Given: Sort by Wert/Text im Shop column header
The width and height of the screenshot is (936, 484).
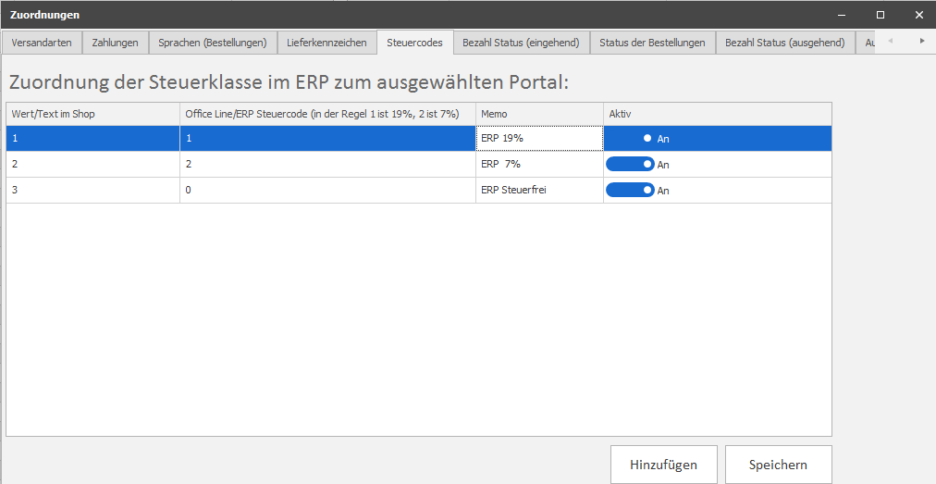Looking at the screenshot, I should pyautogui.click(x=92, y=114).
